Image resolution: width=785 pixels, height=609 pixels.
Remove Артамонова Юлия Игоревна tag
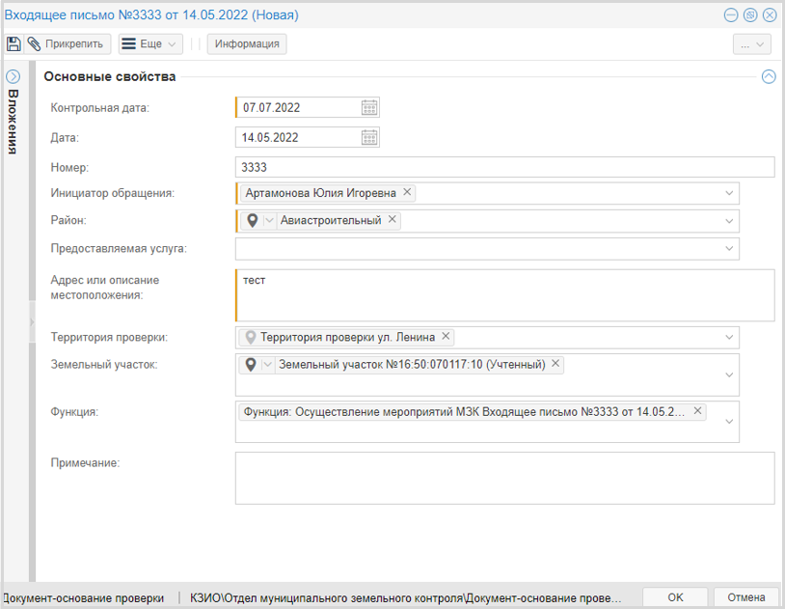coord(407,192)
